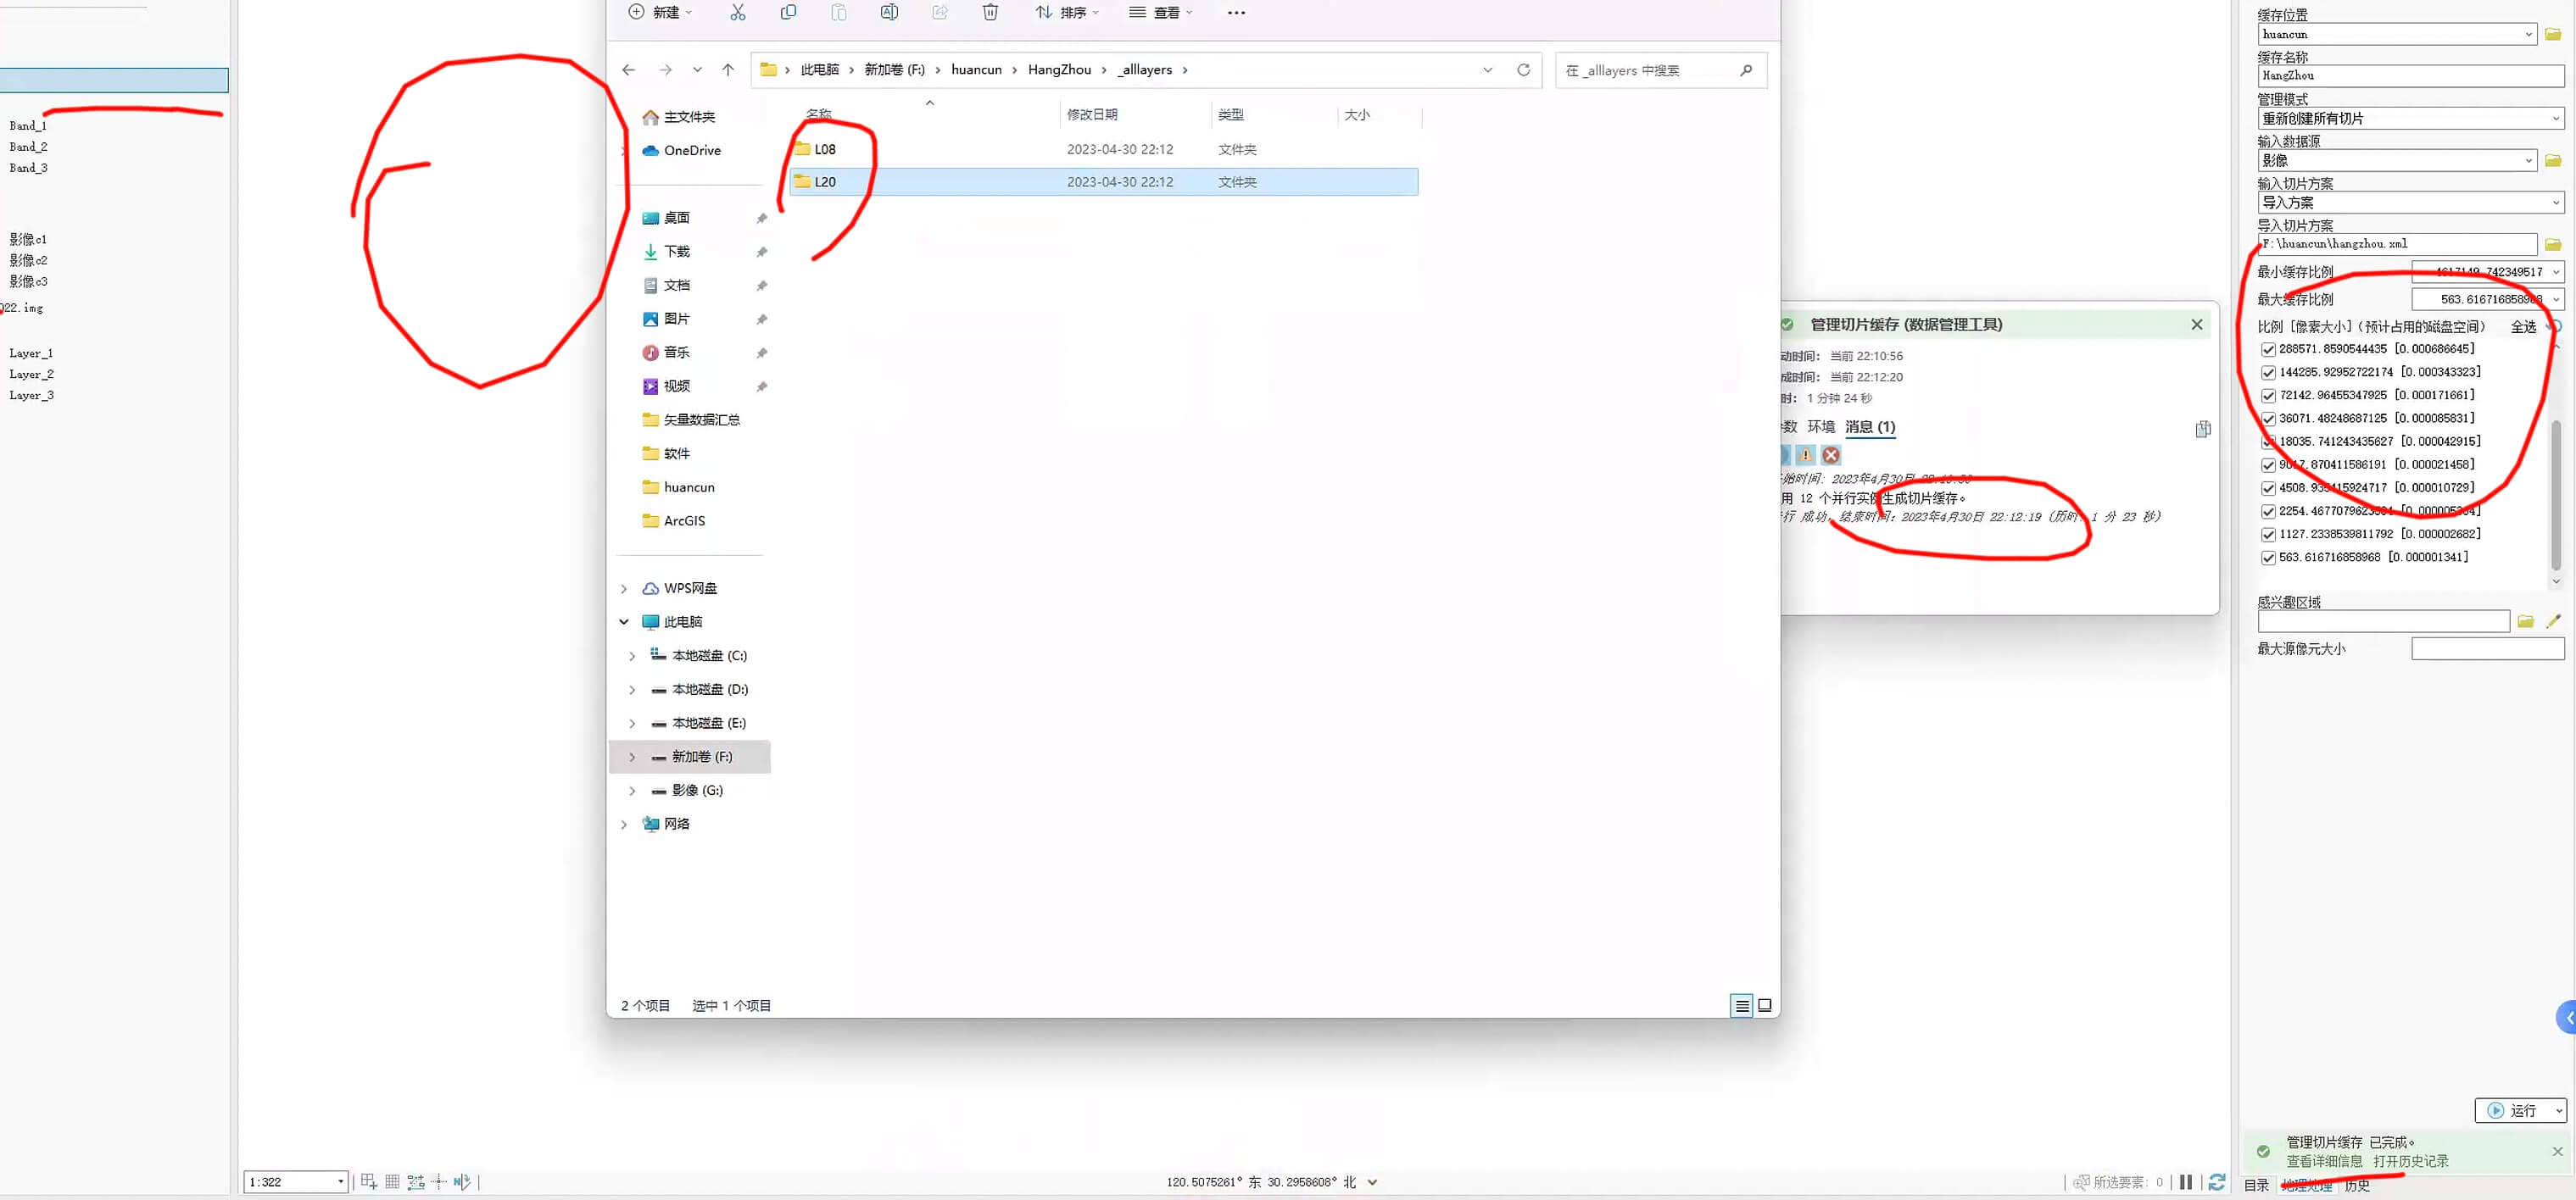Toggle the warning filter icon in messages

[x=1806, y=454]
